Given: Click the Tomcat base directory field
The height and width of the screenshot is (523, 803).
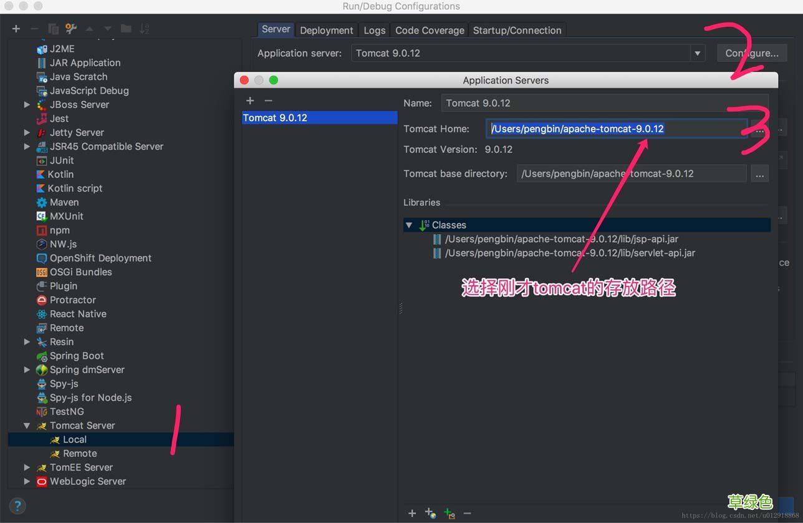Looking at the screenshot, I should (632, 174).
